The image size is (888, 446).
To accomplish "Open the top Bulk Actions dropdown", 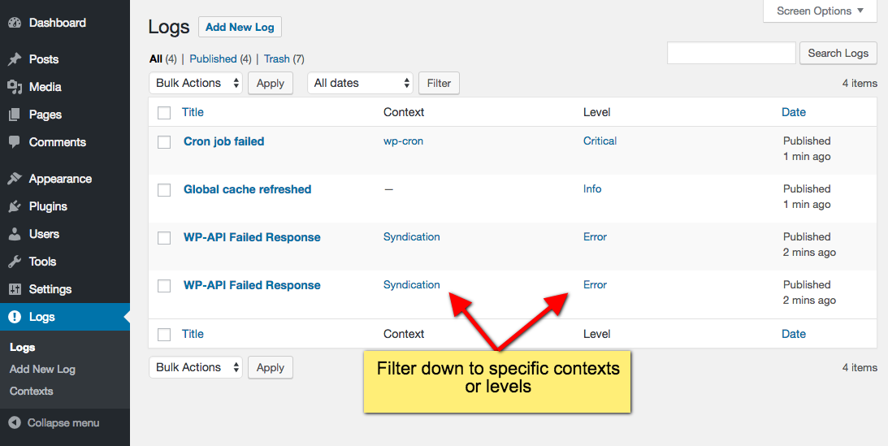I will (x=196, y=83).
